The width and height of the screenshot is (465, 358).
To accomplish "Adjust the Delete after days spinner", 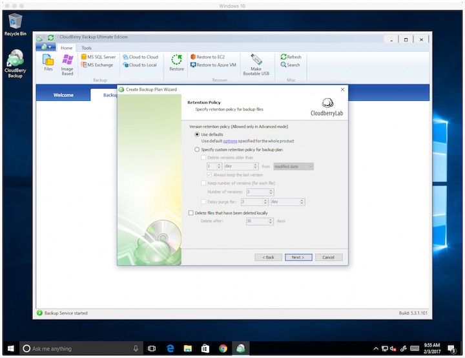I will (x=270, y=221).
